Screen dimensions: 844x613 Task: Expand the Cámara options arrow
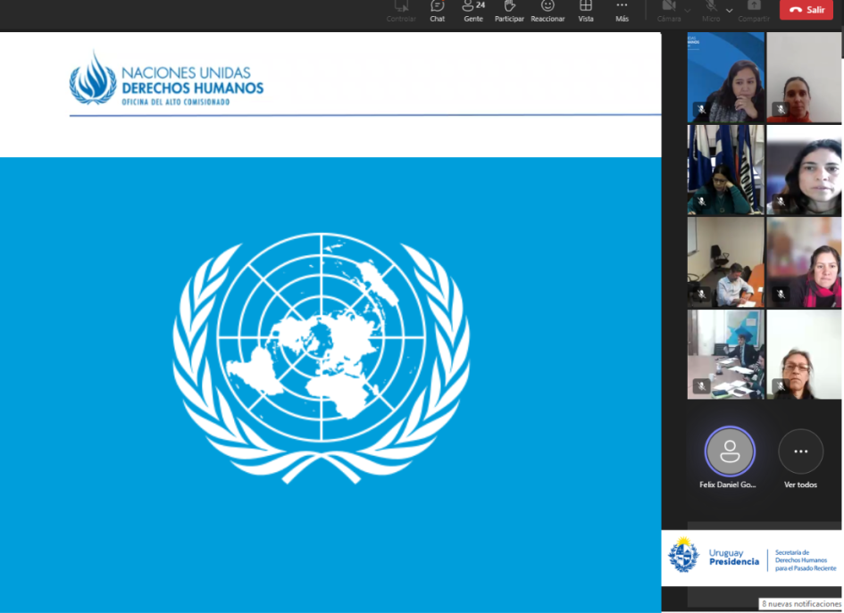(688, 10)
